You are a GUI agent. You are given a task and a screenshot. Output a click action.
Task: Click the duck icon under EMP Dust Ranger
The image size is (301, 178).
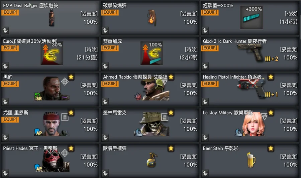[5, 30]
